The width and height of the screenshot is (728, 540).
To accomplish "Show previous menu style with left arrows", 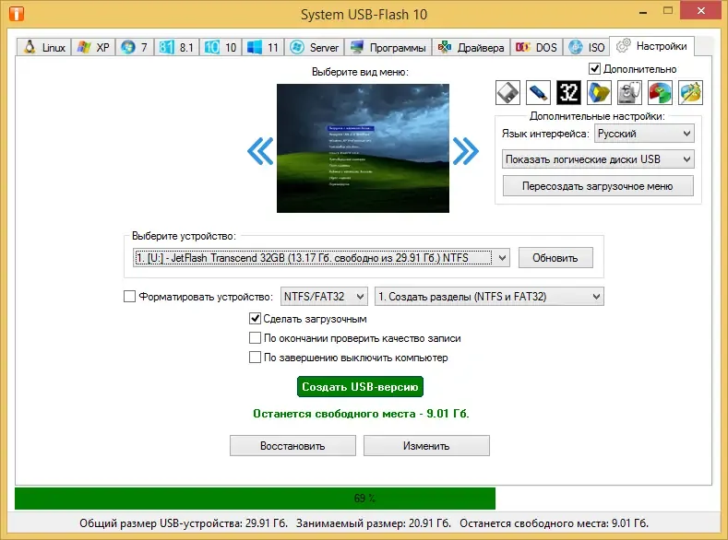I will (x=261, y=150).
